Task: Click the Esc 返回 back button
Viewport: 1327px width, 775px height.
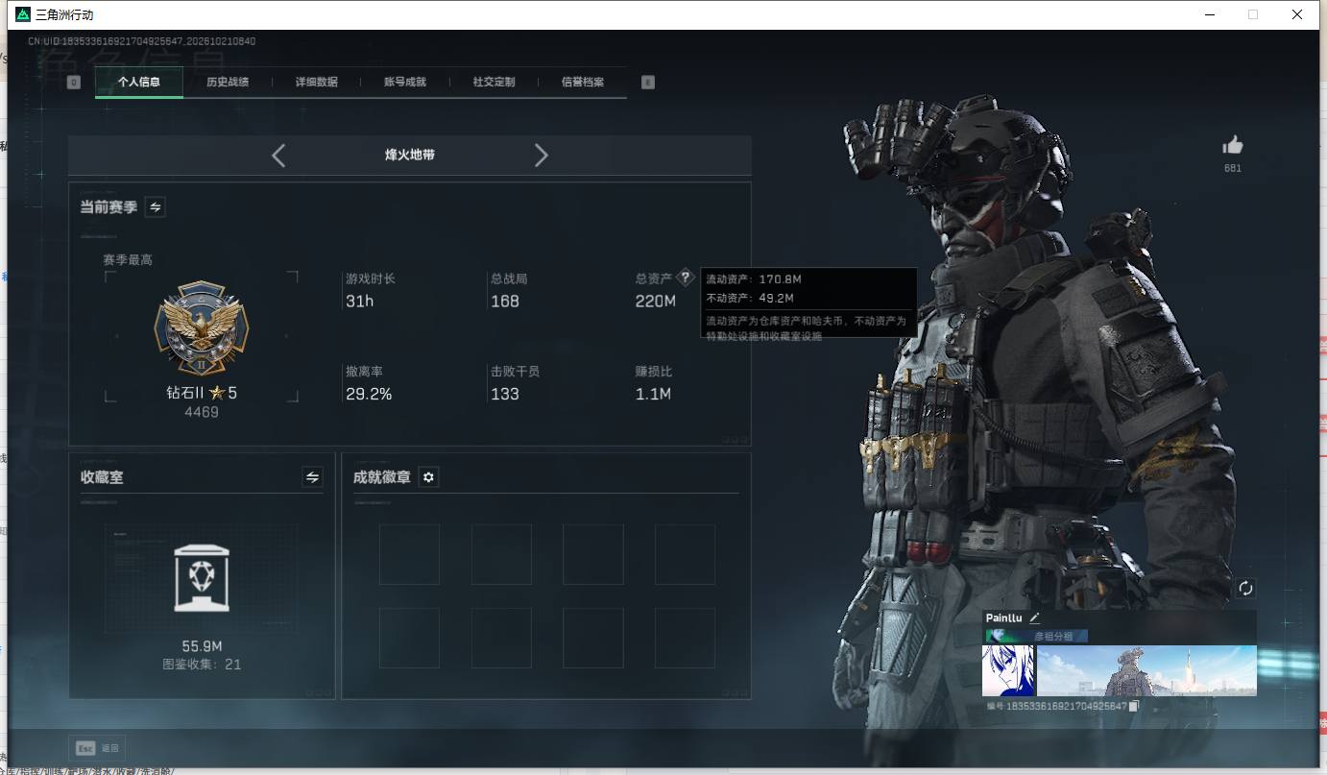Action: tap(97, 748)
